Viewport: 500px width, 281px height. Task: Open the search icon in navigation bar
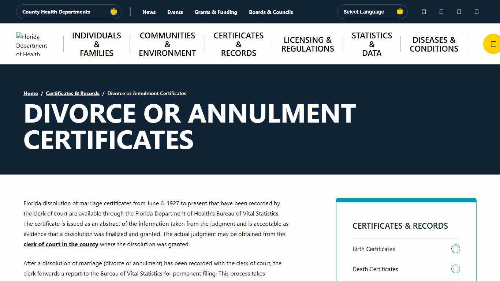[x=492, y=44]
